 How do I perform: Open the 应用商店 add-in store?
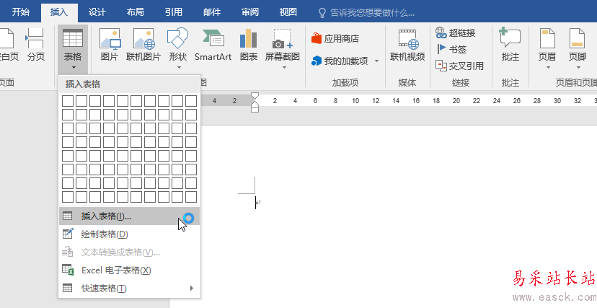[335, 38]
